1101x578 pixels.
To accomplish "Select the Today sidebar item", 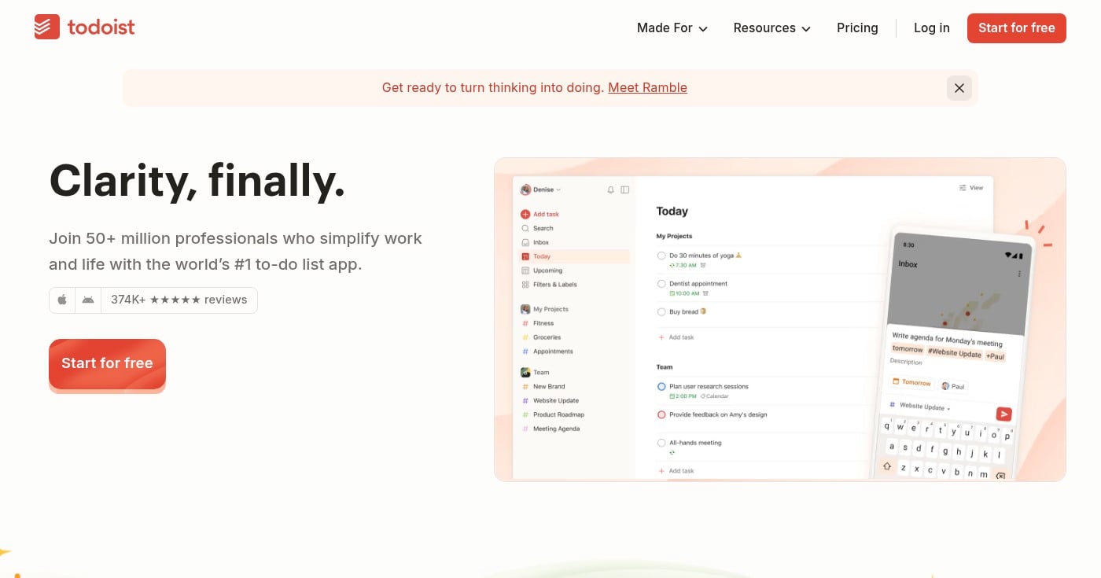I will 575,256.
